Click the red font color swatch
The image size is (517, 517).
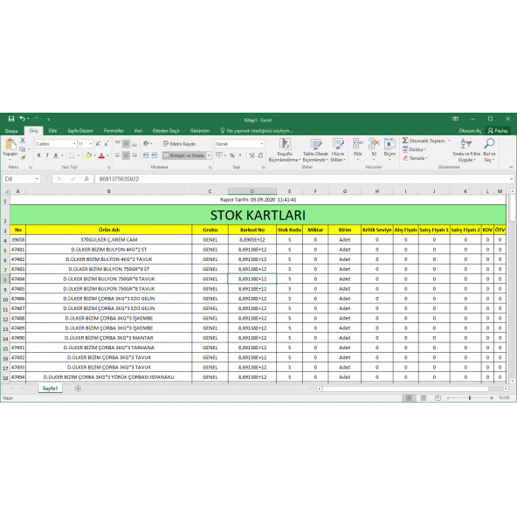tap(101, 155)
